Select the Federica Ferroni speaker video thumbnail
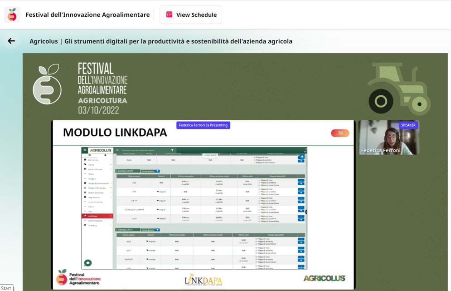 coord(388,138)
